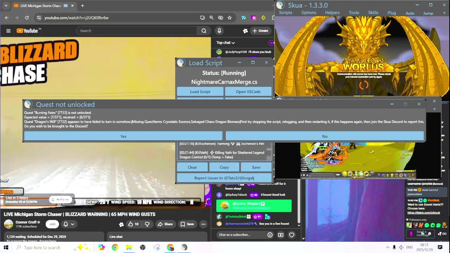The width and height of the screenshot is (450, 253).
Task: Click Load Script button
Action: point(200,92)
